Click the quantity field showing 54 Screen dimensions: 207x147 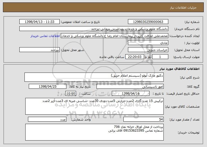(144, 119)
